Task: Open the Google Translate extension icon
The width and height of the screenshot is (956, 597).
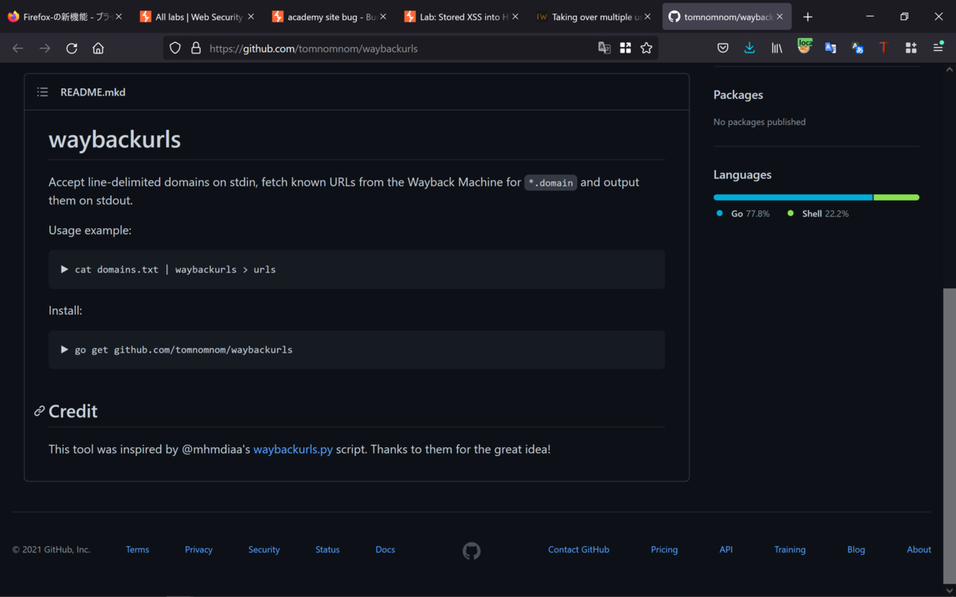Action: click(830, 48)
